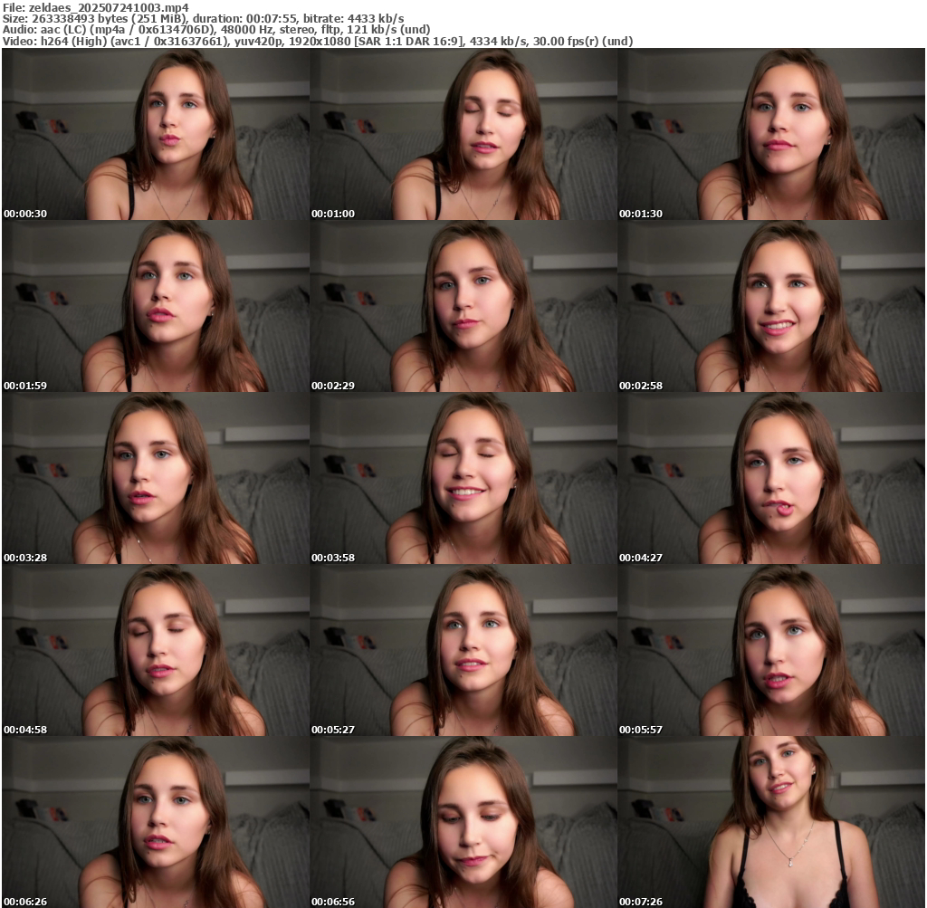Click the final frame at 00:07:26
927x908 pixels.
[770, 822]
